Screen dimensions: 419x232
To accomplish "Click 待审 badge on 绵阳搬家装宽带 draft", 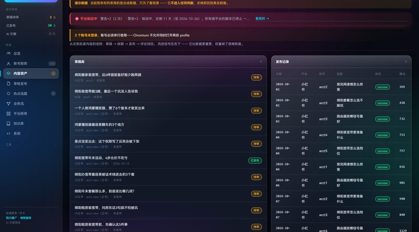I will (x=256, y=77).
